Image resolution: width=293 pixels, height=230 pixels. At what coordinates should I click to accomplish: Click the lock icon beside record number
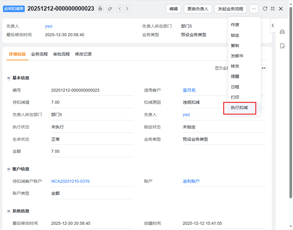pos(100,9)
